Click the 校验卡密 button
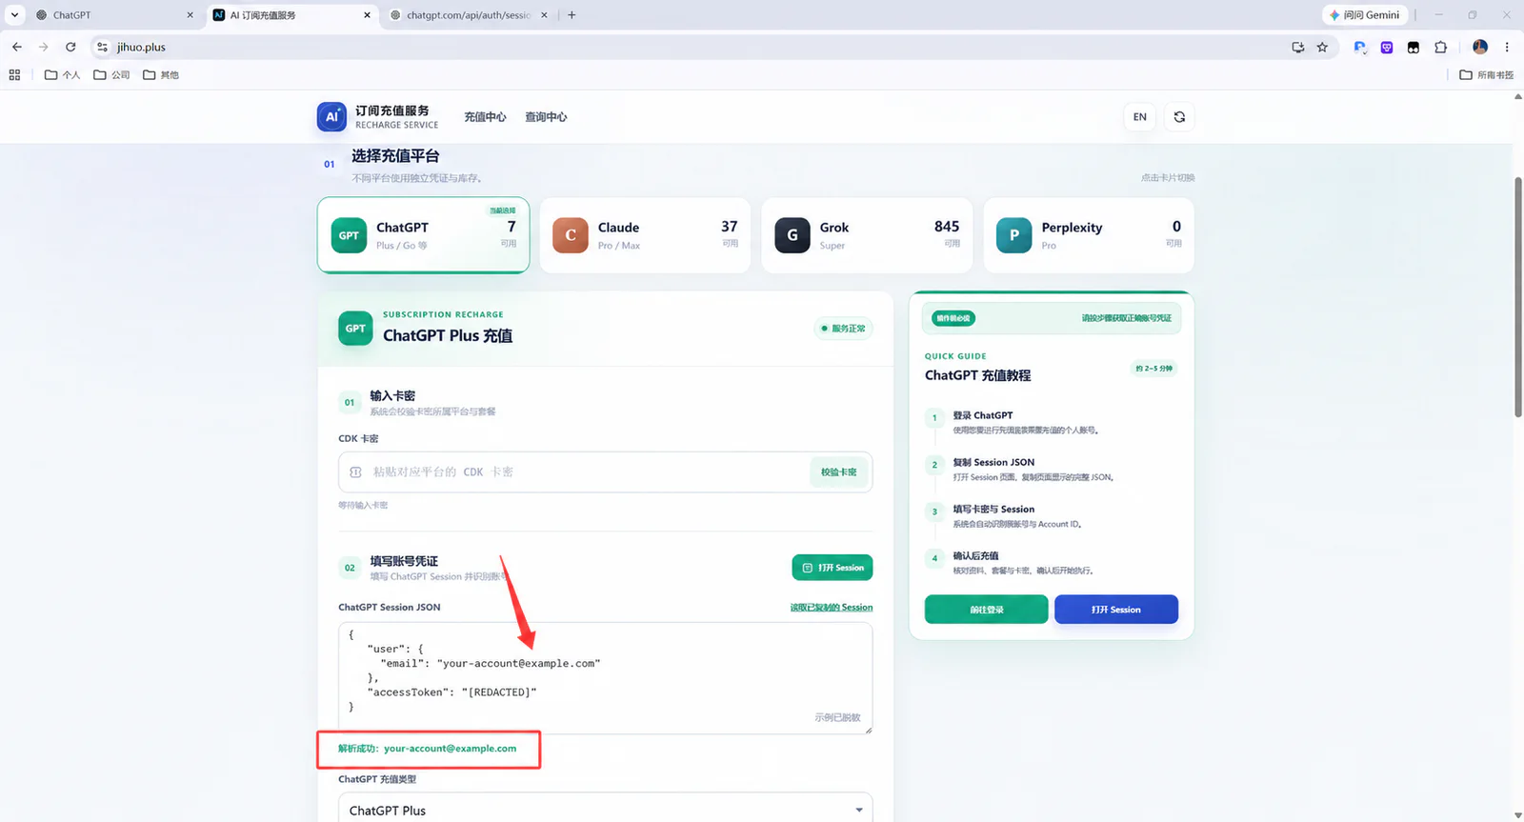Viewport: 1524px width, 822px height. click(x=839, y=471)
